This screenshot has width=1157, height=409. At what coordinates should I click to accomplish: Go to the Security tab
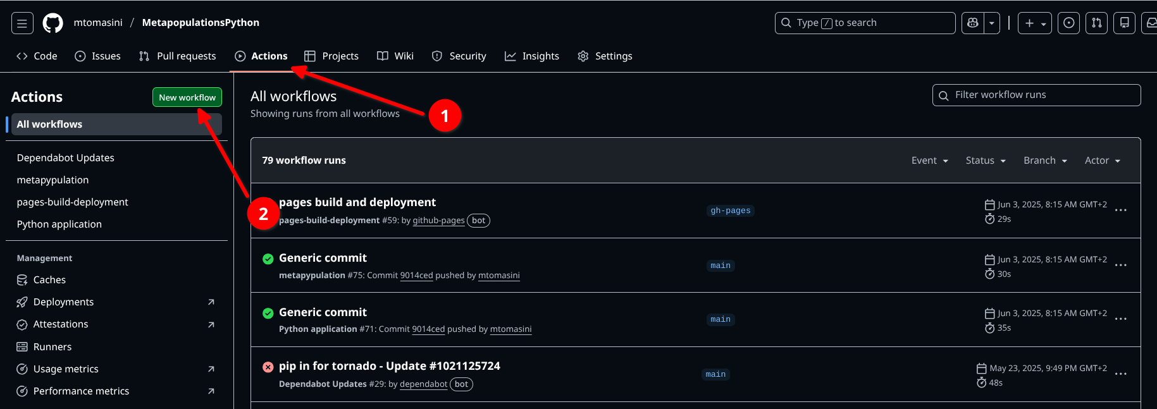459,56
